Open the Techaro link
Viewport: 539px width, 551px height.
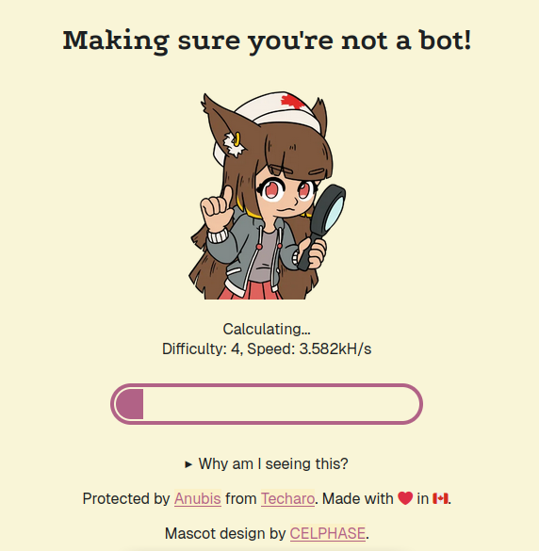pyautogui.click(x=287, y=498)
